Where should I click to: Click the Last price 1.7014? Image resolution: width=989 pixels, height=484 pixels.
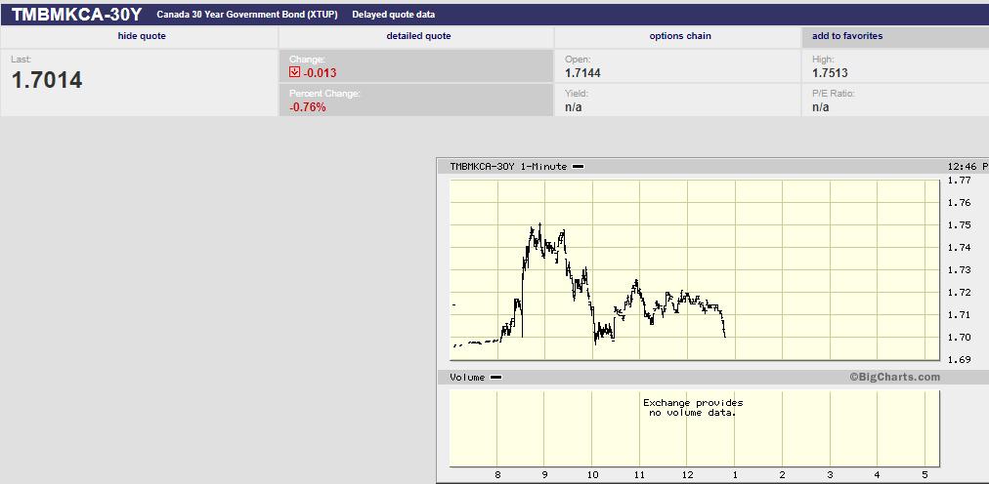(x=47, y=81)
